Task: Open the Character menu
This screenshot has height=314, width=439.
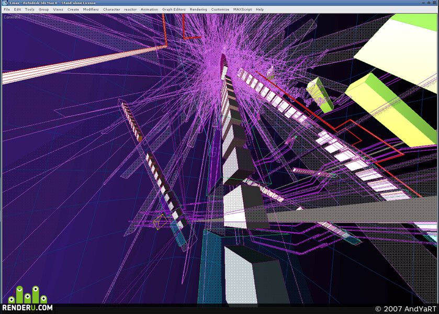Action: [111, 9]
